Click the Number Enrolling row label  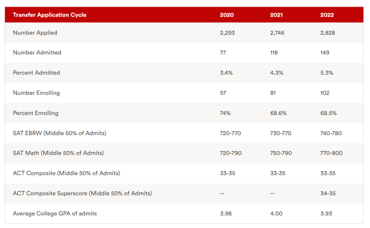36,93
